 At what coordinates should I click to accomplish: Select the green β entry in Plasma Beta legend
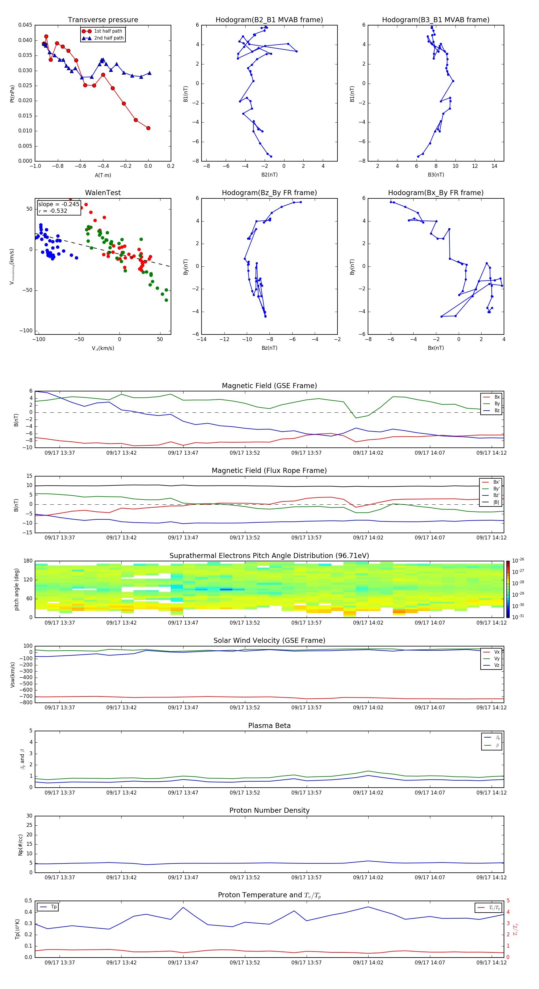point(492,745)
